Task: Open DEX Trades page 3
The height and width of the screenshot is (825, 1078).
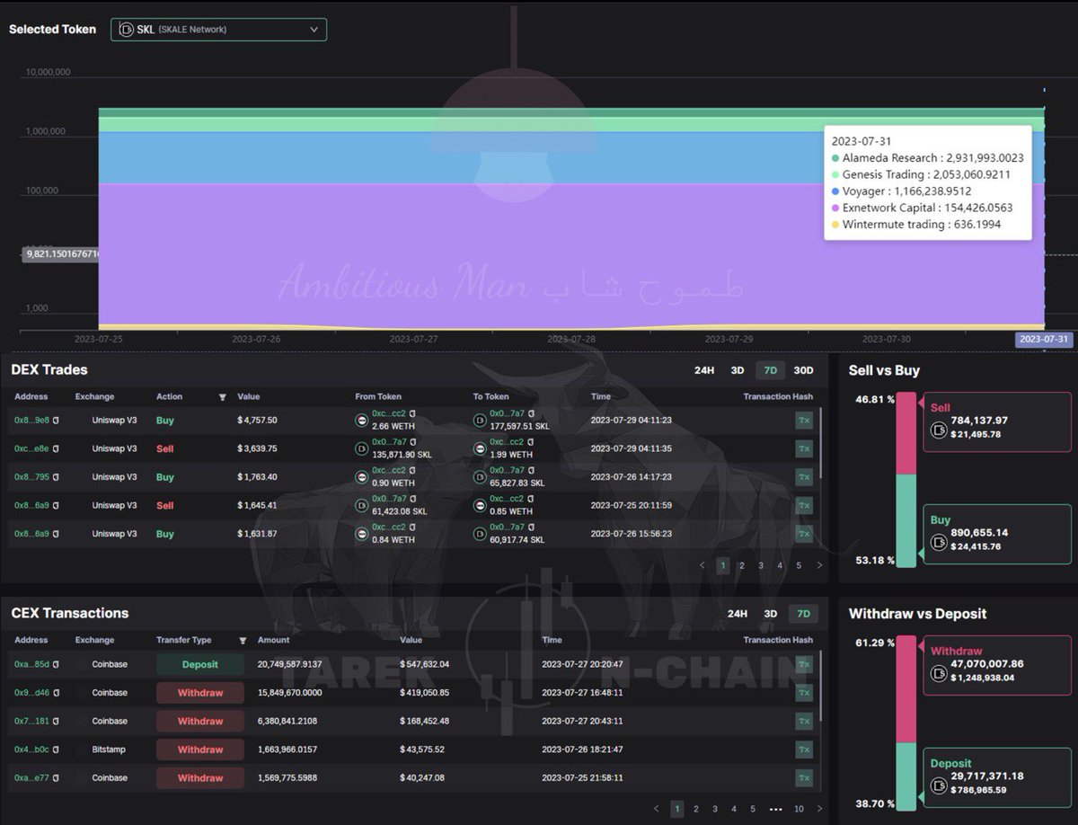Action: [761, 565]
